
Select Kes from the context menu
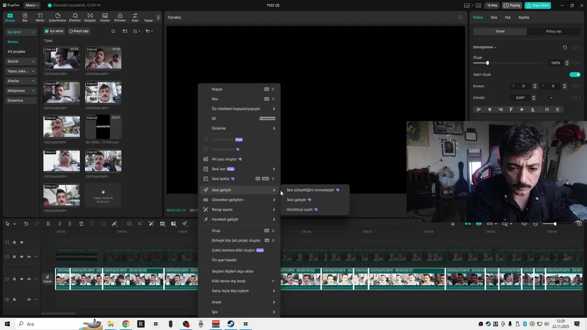[239, 99]
